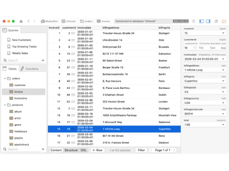Open the chinook database breadcrumb
Viewport: 229px width, 171px height.
tap(69, 21)
